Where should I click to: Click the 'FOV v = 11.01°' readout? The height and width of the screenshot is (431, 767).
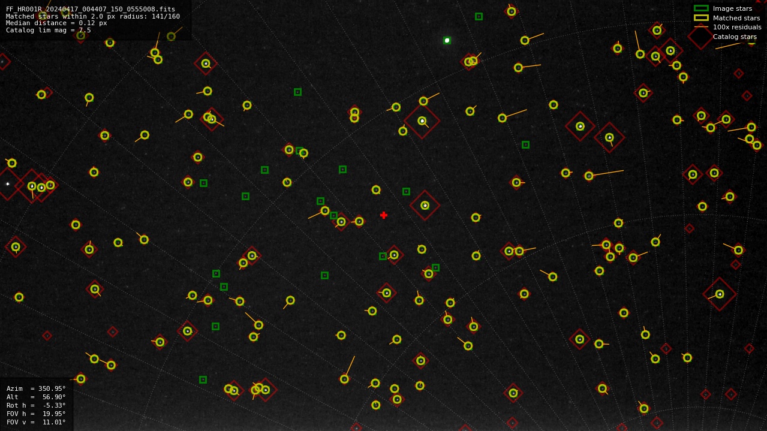[x=36, y=422]
